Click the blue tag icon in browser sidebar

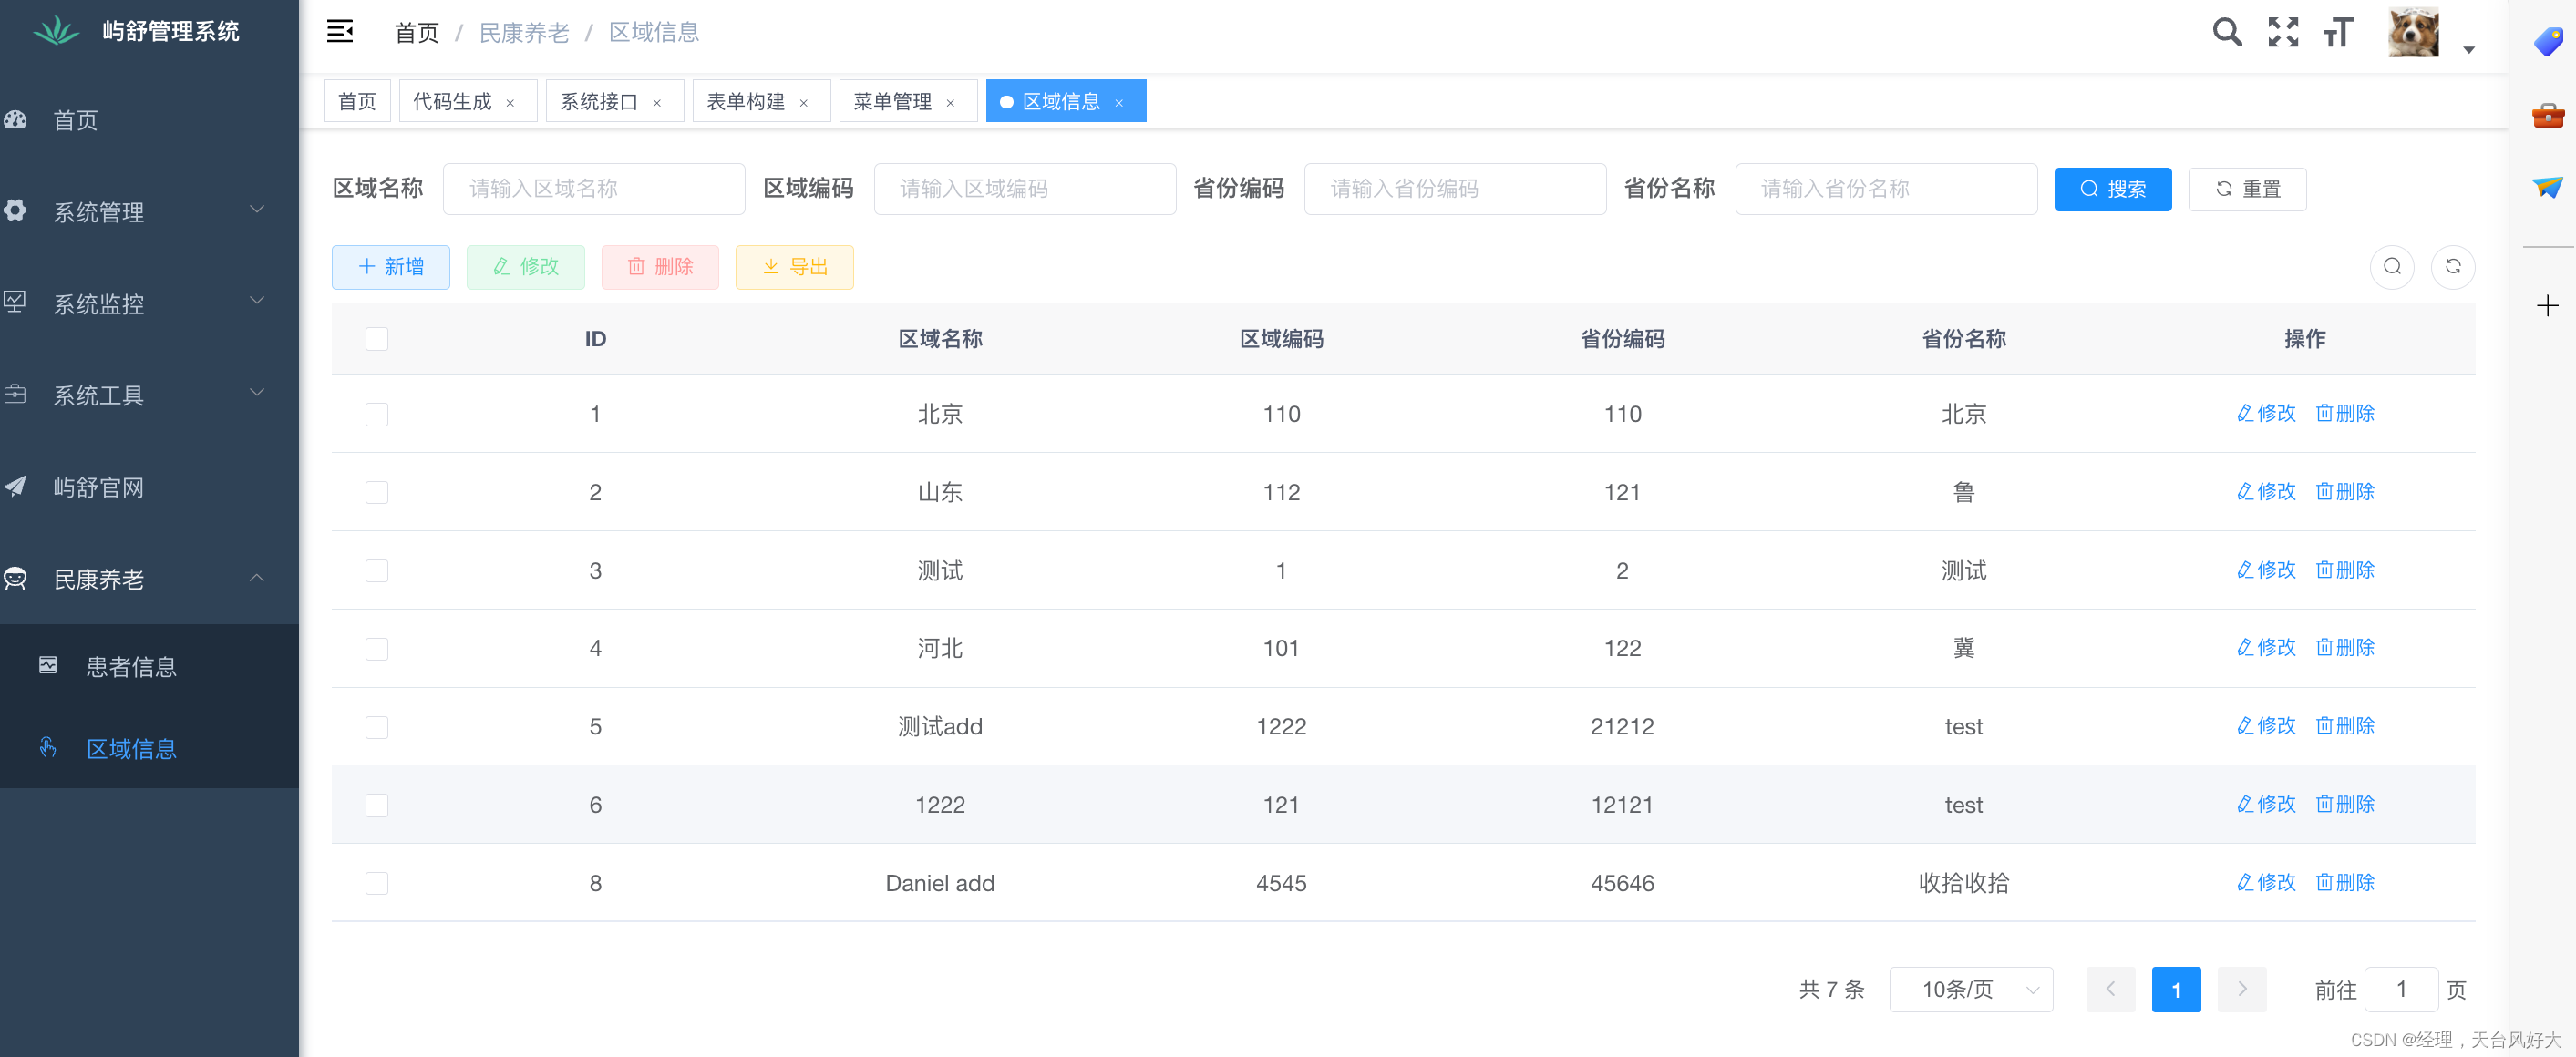click(2547, 42)
